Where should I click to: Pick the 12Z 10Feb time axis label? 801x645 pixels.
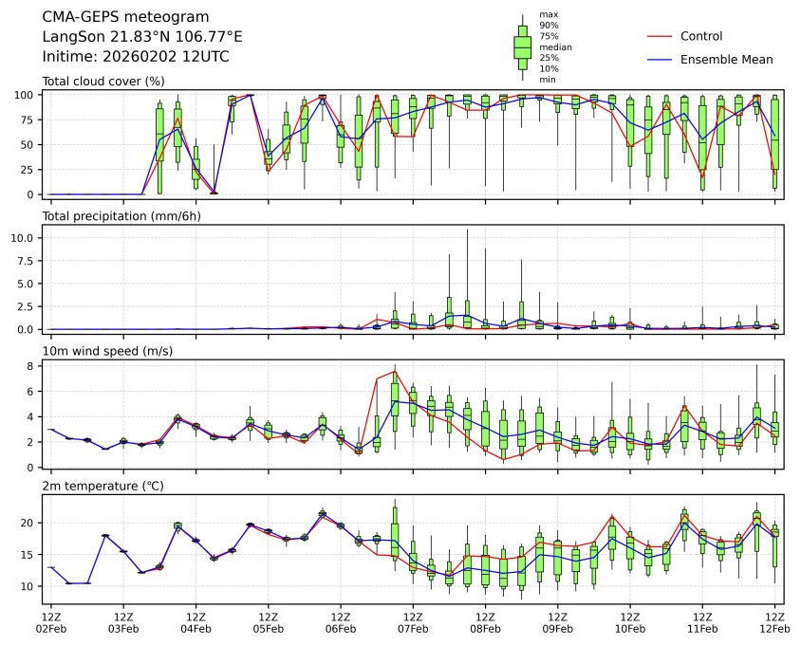(x=630, y=621)
